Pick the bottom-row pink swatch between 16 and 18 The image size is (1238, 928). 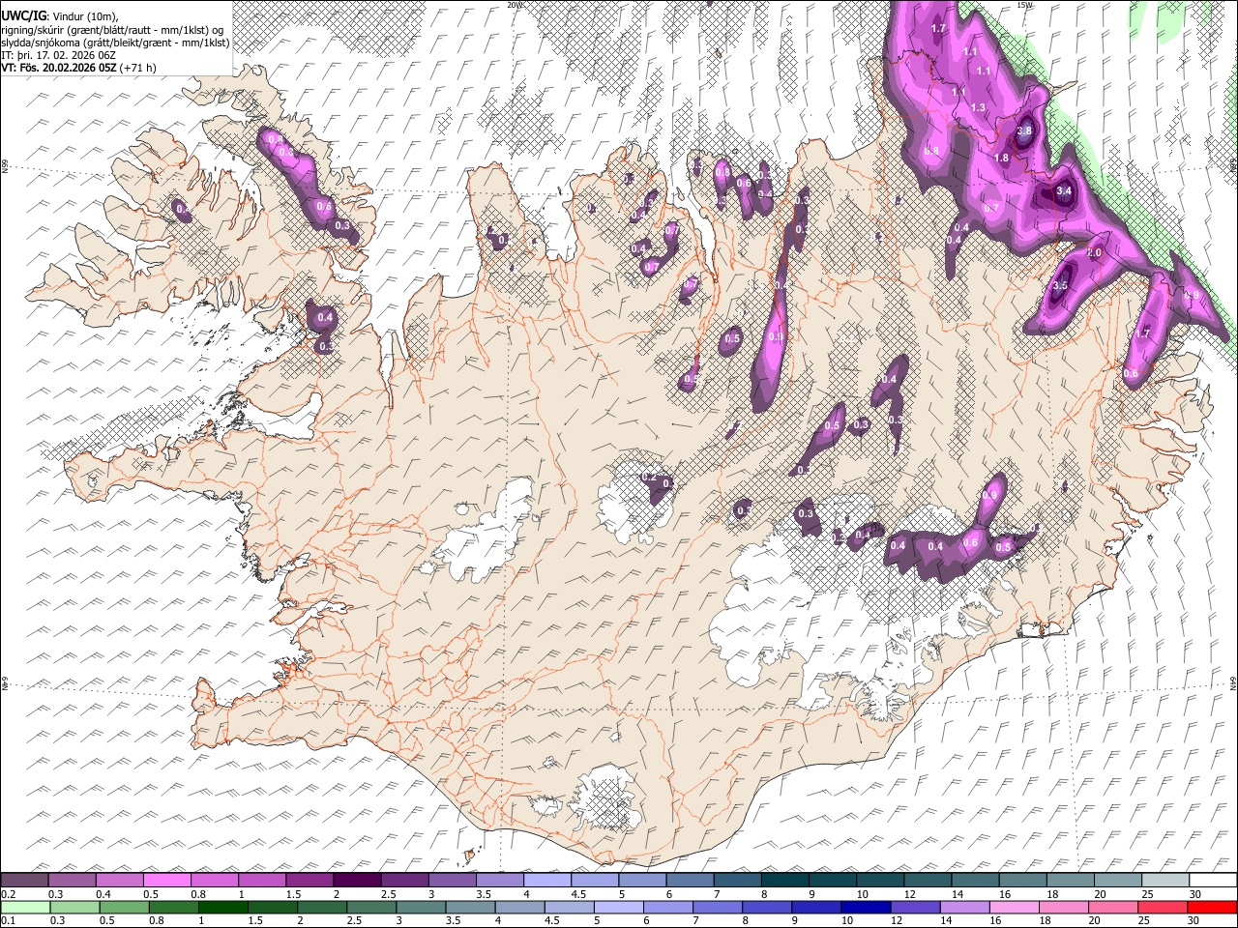[x=1014, y=907]
